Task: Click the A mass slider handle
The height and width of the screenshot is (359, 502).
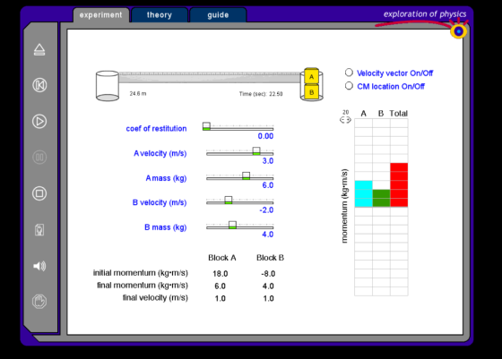Action: (x=246, y=175)
